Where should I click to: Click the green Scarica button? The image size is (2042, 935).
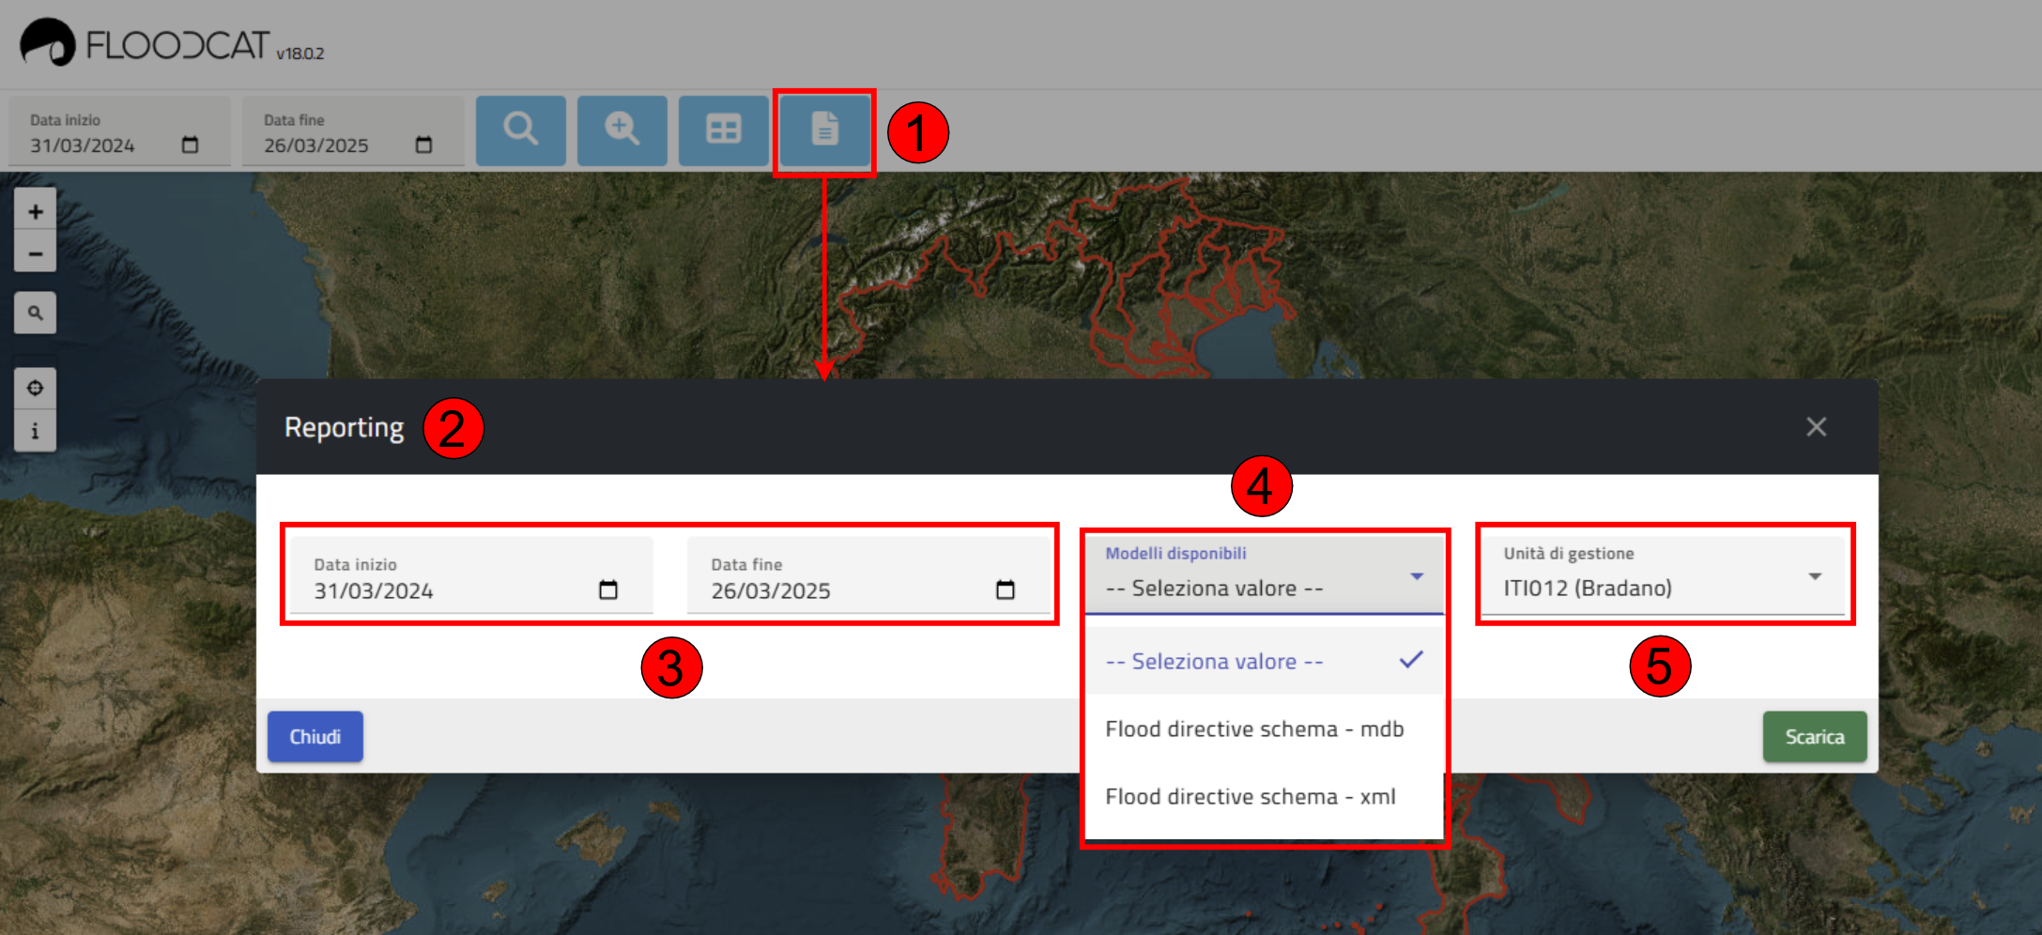[x=1814, y=737]
